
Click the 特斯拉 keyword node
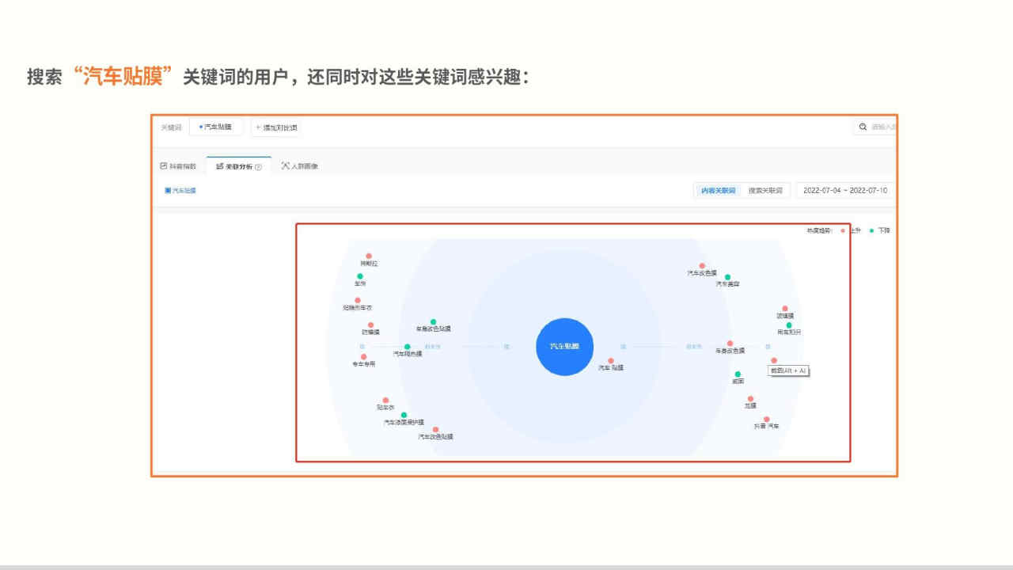(x=369, y=256)
